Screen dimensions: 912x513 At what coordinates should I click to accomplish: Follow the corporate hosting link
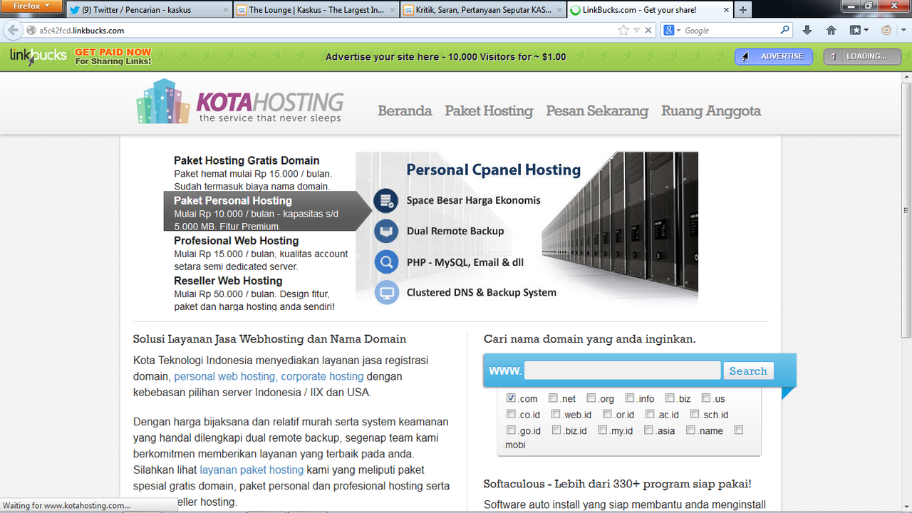pyautogui.click(x=322, y=376)
